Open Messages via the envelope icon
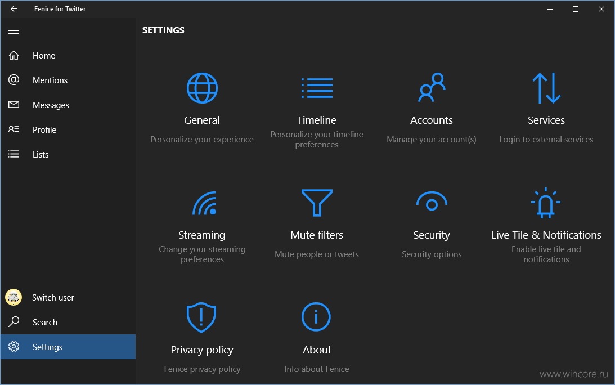This screenshot has width=615, height=385. click(14, 104)
